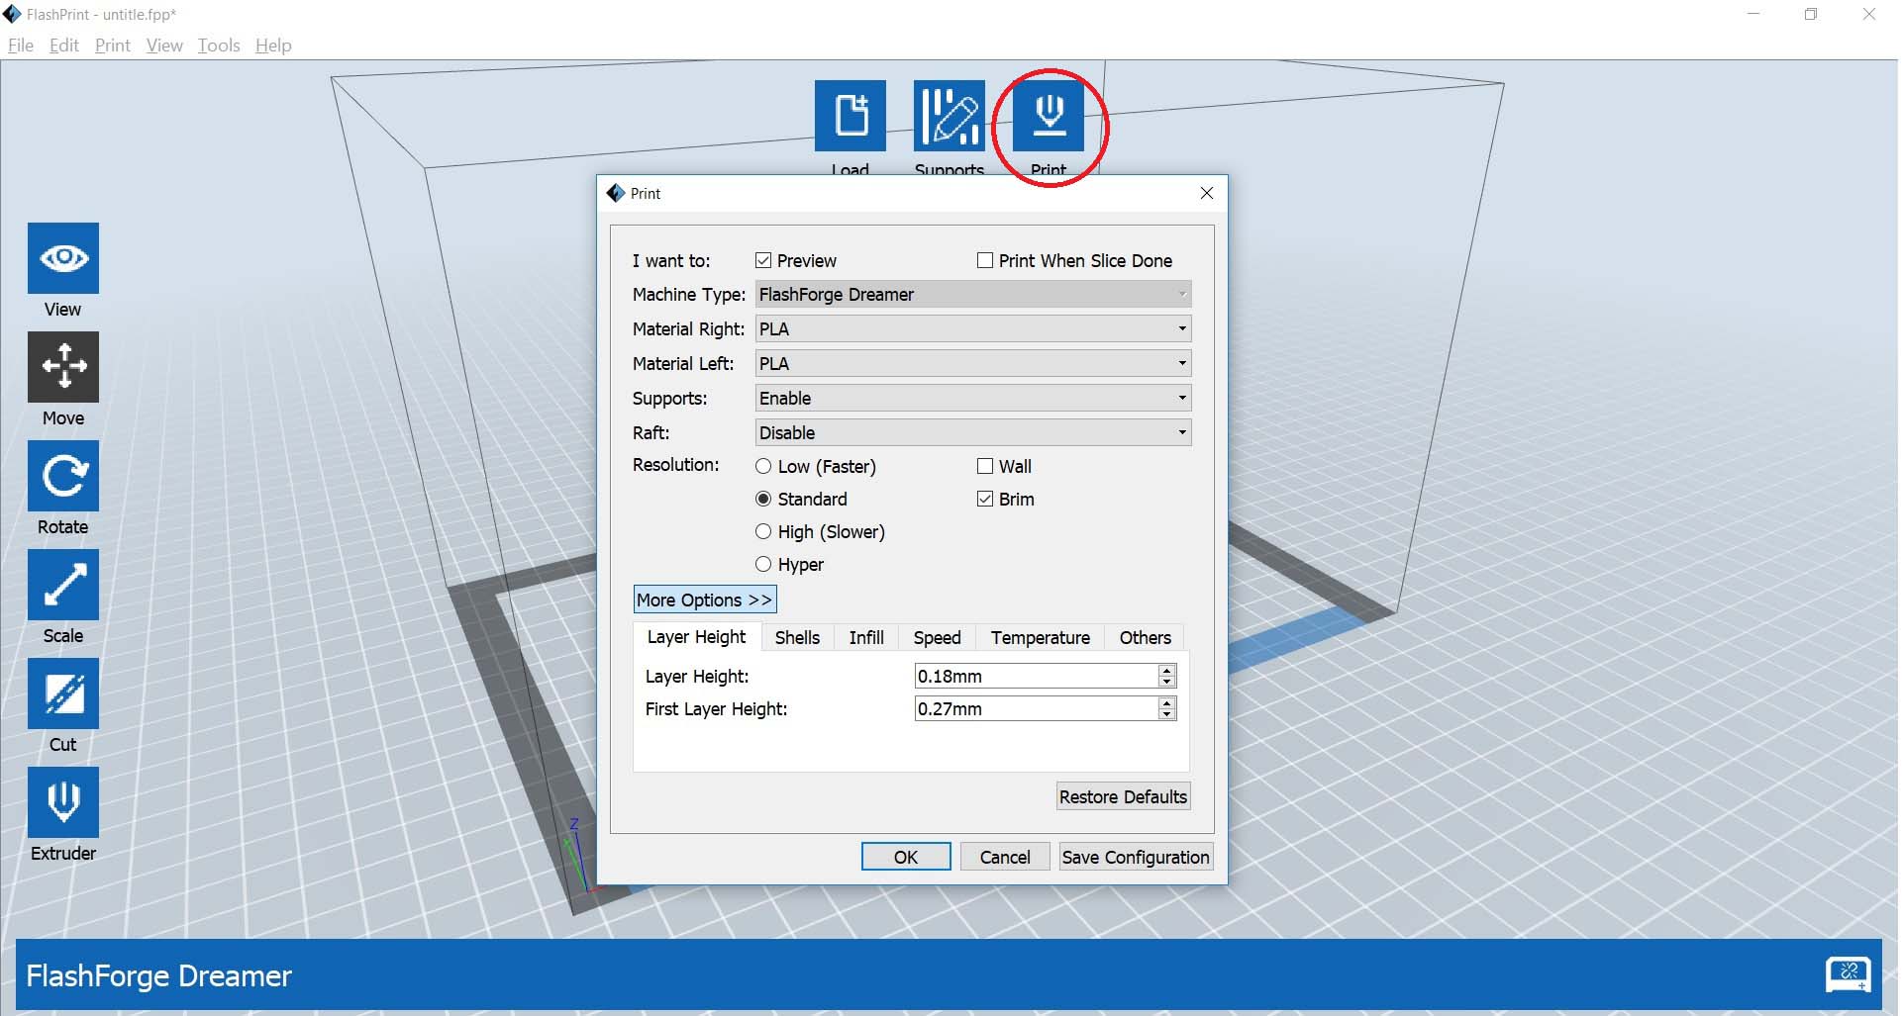Open the Edit menu
This screenshot has width=1903, height=1016.
(64, 46)
